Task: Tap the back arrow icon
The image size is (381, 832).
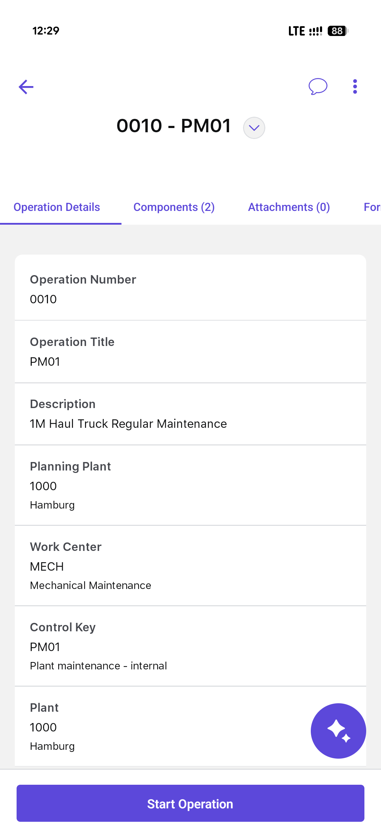Action: click(x=26, y=87)
